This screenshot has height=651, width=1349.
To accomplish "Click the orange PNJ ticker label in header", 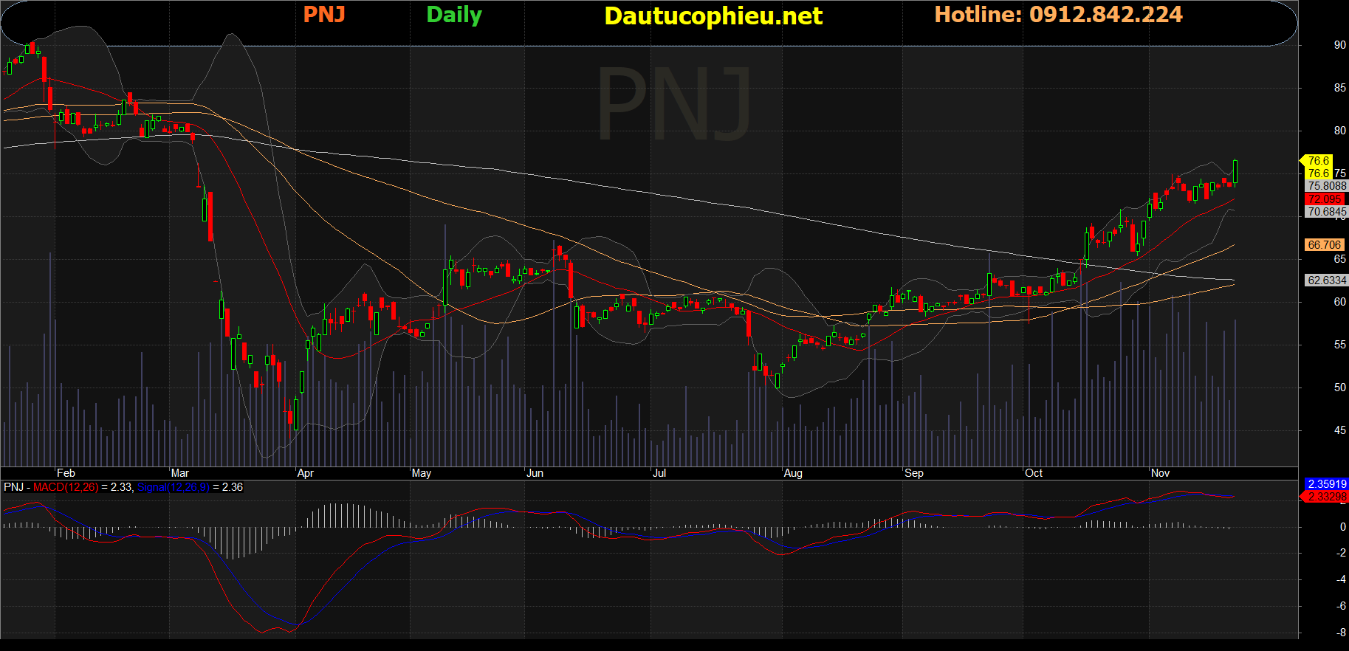I will pos(324,15).
